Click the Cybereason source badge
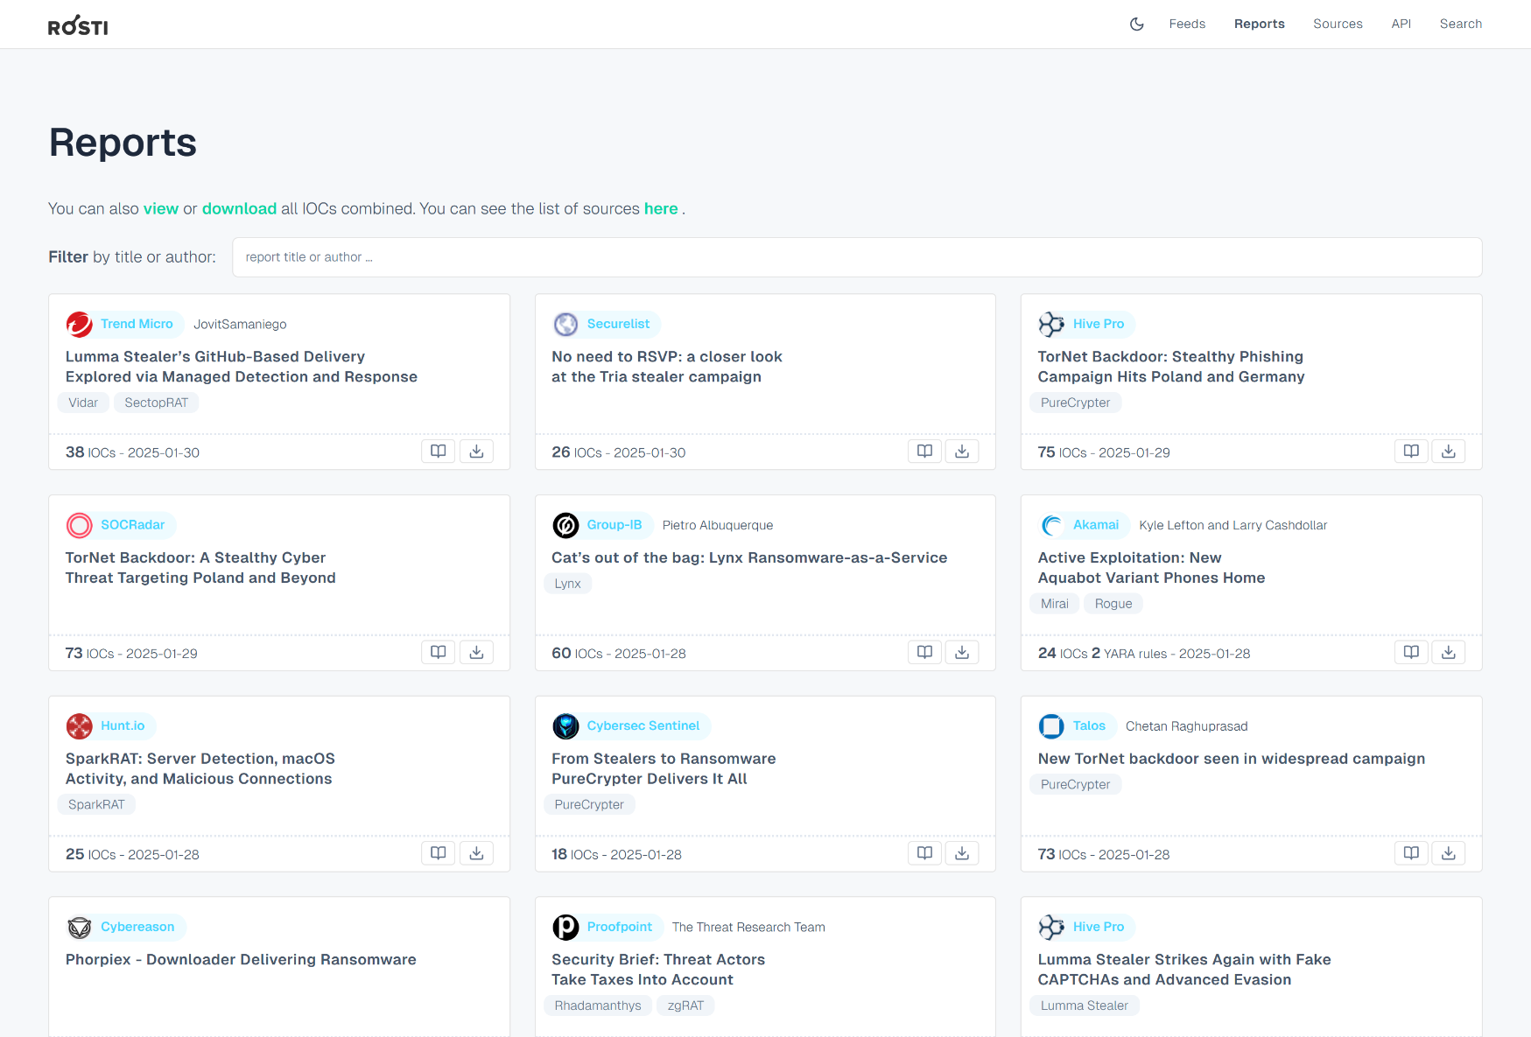This screenshot has width=1531, height=1037. [x=126, y=927]
